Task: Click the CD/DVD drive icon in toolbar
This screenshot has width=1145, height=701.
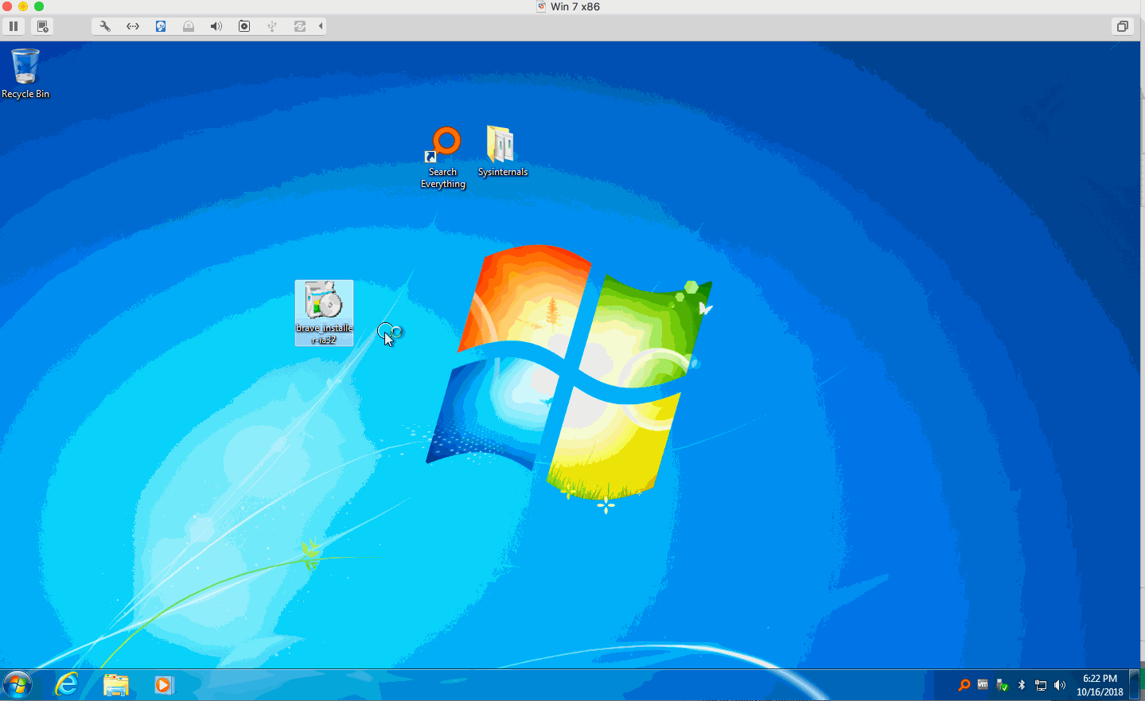Action: click(189, 26)
